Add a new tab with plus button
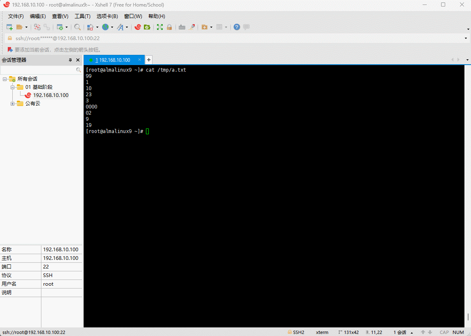This screenshot has width=471, height=336. 149,60
